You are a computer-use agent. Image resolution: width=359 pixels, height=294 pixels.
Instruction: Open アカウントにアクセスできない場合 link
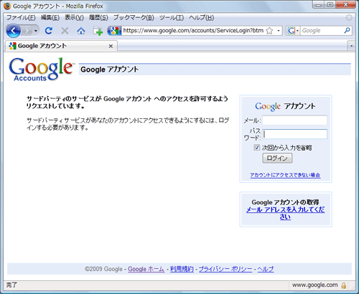pos(285,175)
